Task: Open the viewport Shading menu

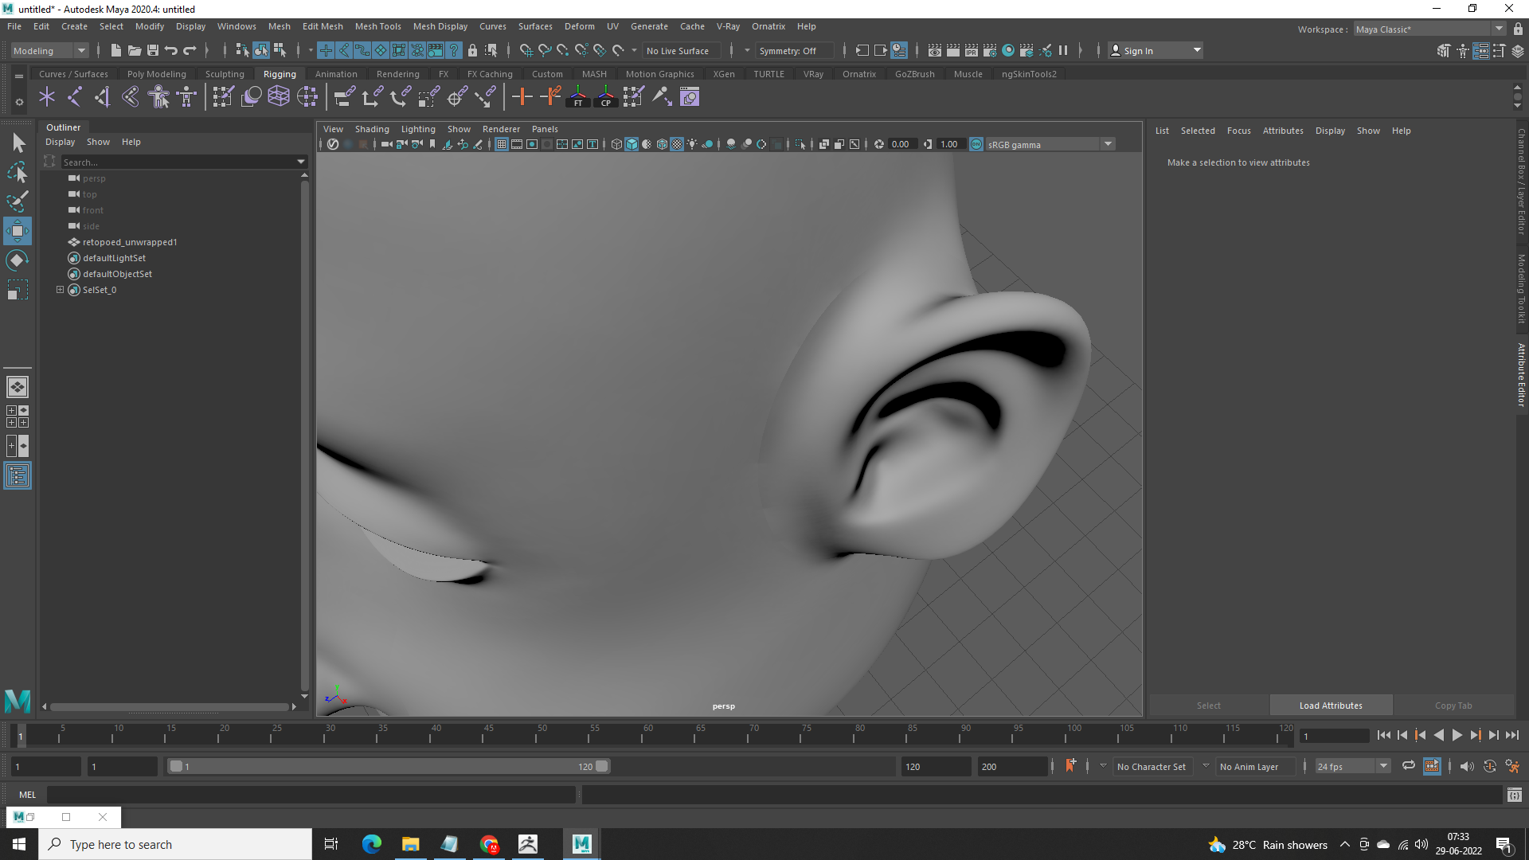Action: [x=372, y=129]
